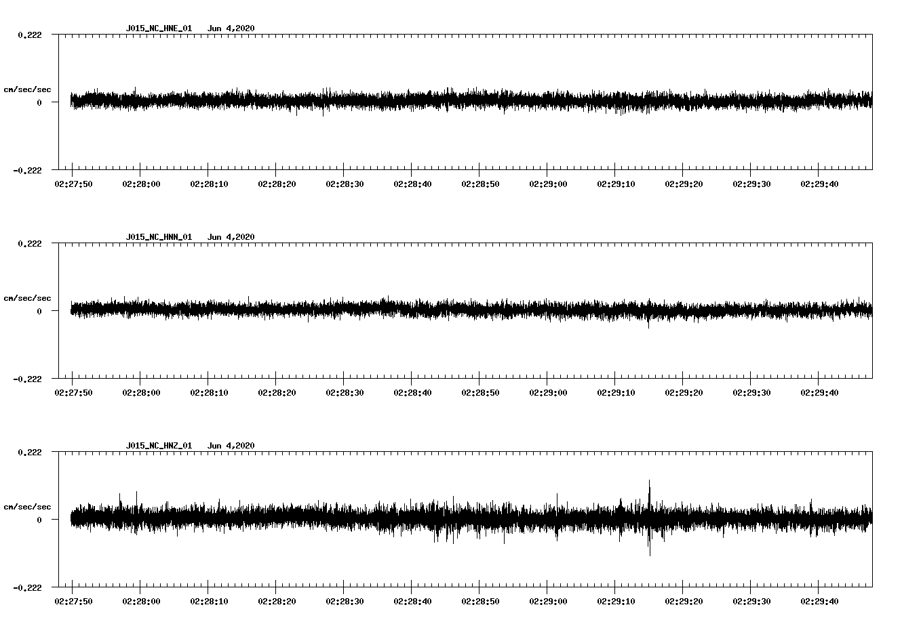This screenshot has height=626, width=921.
Task: Click the Jun 4,2020 date above HNZ plot
Action: coord(231,446)
